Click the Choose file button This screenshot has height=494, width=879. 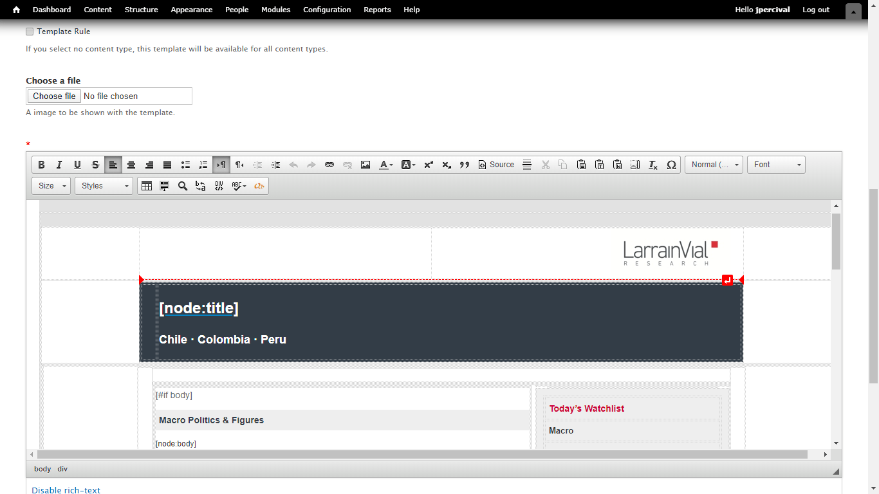click(53, 95)
